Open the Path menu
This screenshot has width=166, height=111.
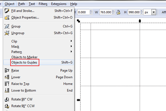(x=22, y=4)
